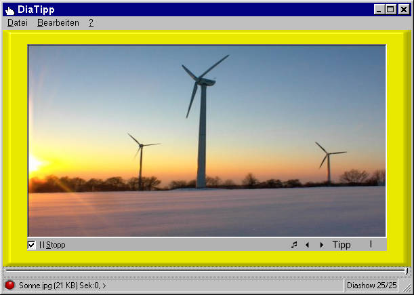Screen dimensions: 414x295
Task: Minimize the DiaTipp window
Action: pyautogui.click(x=379, y=9)
